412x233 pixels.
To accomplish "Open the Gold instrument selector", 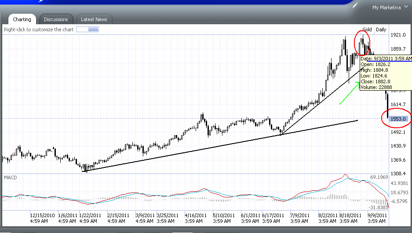I will click(367, 30).
